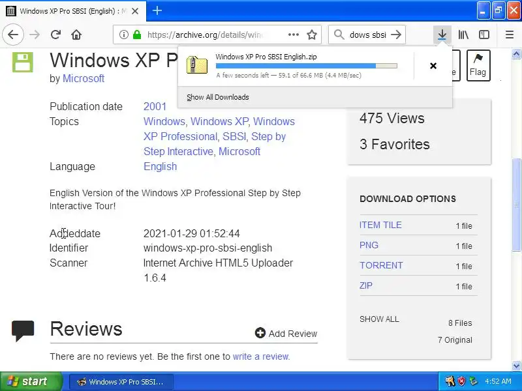The width and height of the screenshot is (522, 391).
Task: Click the write a review link
Action: coord(262,356)
